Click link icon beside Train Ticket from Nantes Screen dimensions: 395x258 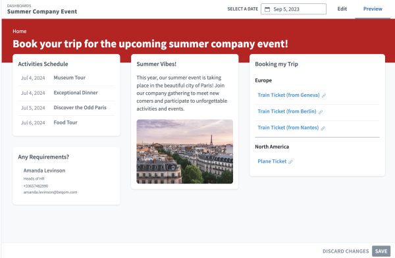click(x=323, y=128)
